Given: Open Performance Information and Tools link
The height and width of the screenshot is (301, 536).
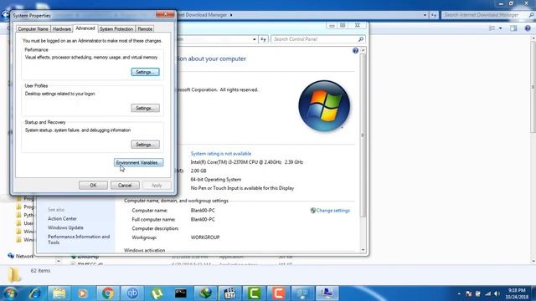Looking at the screenshot, I should point(79,240).
